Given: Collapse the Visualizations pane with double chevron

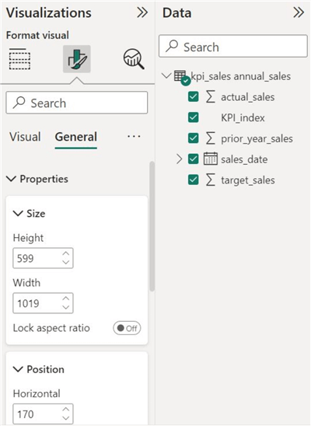Looking at the screenshot, I should (x=142, y=12).
